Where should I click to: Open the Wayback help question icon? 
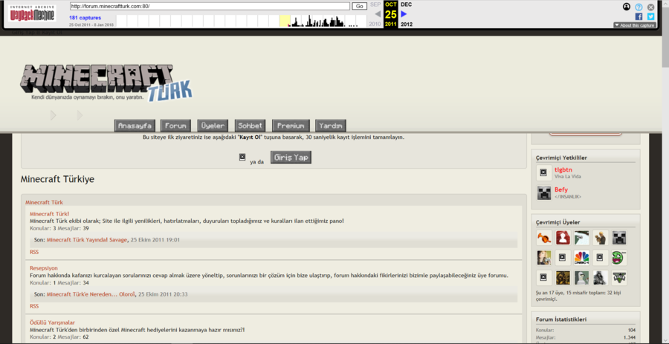(x=639, y=7)
